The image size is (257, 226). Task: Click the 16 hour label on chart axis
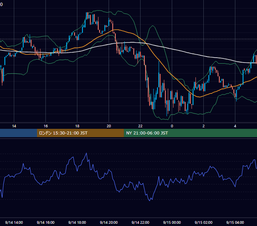[46, 126]
